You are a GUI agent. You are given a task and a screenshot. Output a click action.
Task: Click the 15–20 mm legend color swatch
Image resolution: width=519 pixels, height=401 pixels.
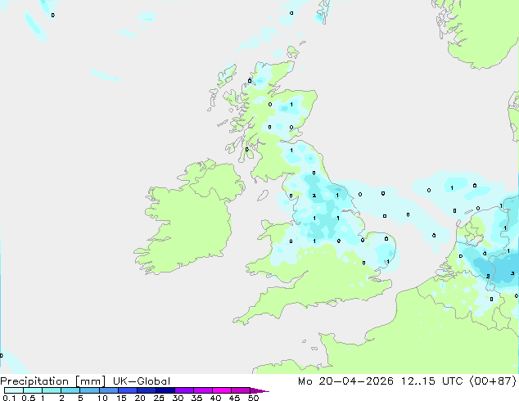coord(127,390)
